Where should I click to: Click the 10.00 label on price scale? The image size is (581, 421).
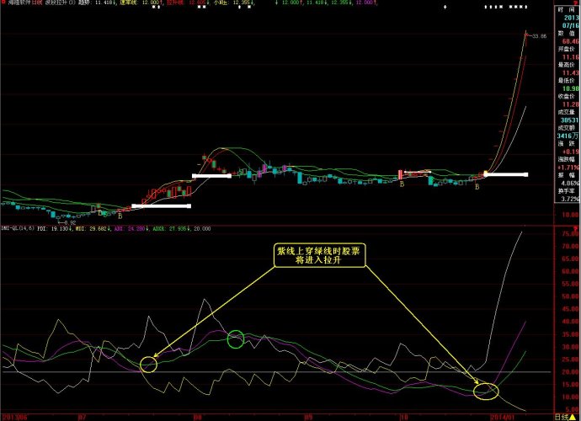point(572,215)
